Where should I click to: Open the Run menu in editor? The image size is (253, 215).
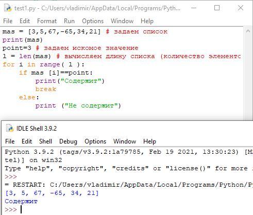(x=69, y=21)
